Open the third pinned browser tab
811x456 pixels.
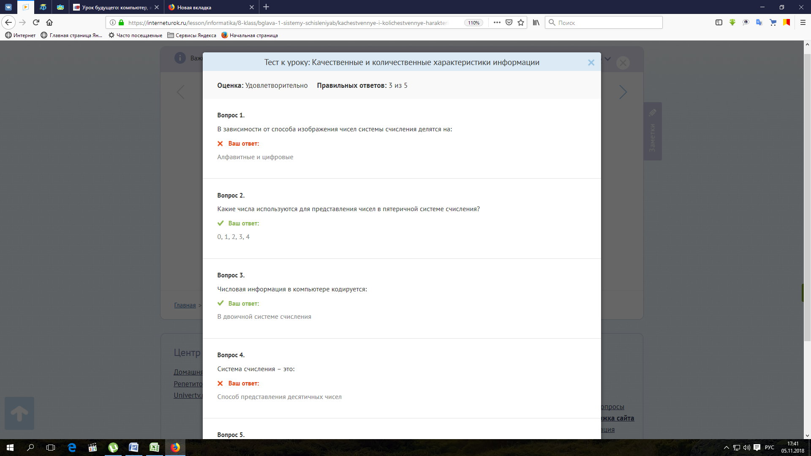(43, 7)
